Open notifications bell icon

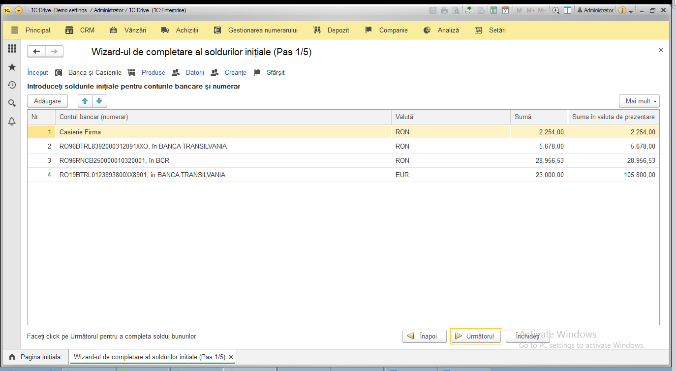click(12, 122)
